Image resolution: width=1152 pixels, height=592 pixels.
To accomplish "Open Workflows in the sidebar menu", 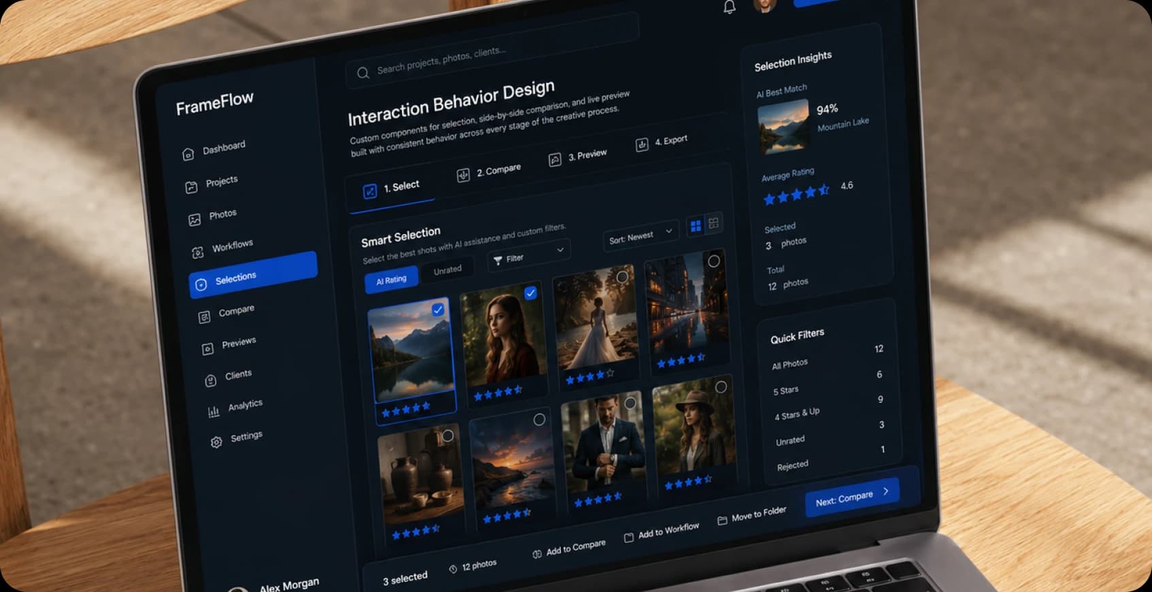I will coord(222,249).
